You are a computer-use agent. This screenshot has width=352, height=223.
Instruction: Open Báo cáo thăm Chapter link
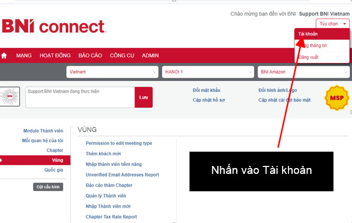[109, 185]
